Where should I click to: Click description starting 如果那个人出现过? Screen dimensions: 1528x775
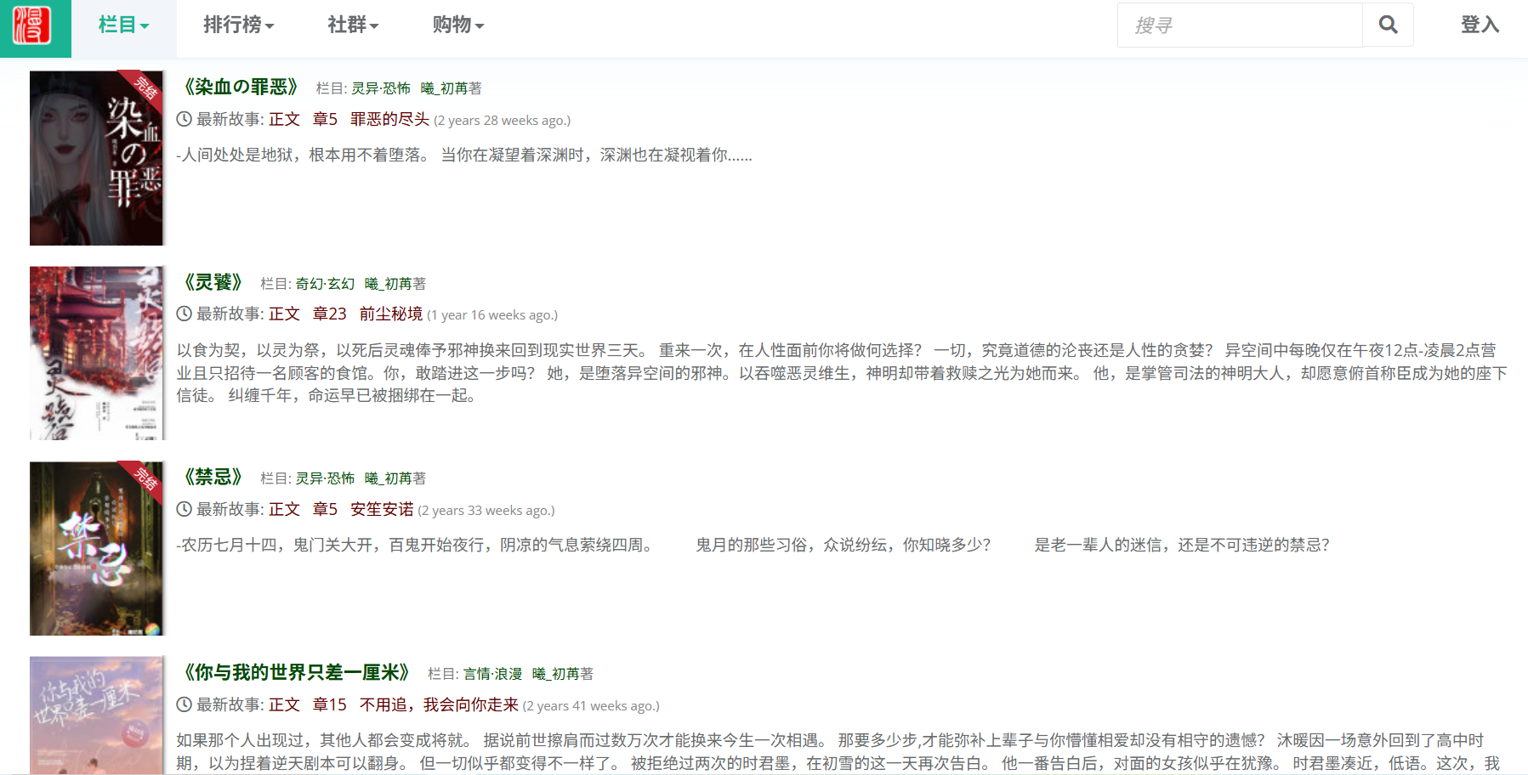(838, 751)
